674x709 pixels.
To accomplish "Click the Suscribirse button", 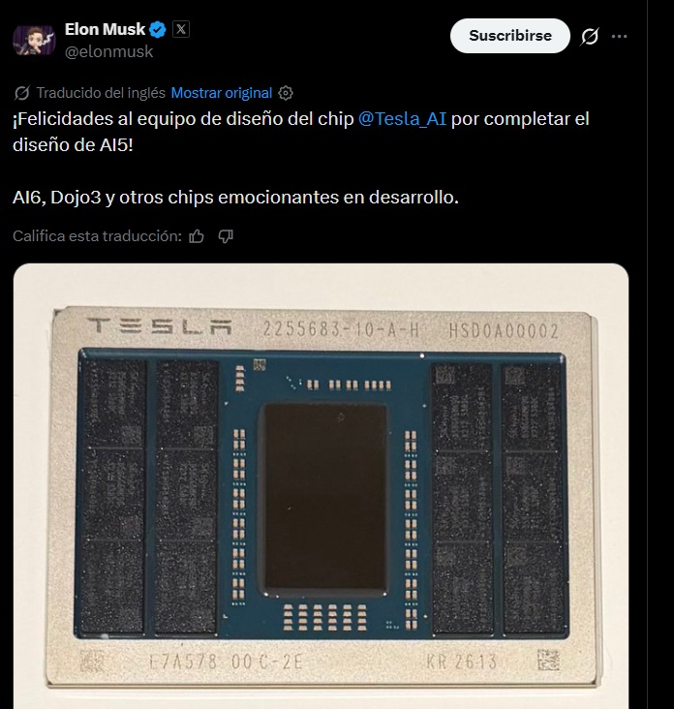I will coord(509,36).
